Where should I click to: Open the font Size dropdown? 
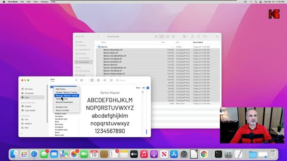coord(148,88)
